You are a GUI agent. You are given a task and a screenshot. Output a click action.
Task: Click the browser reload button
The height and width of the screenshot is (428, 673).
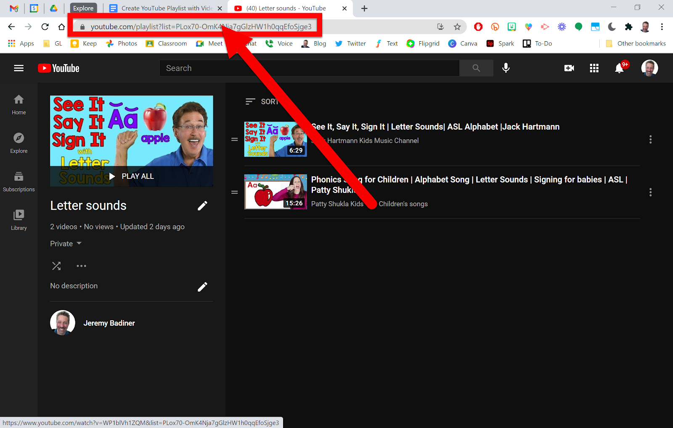[x=45, y=27]
